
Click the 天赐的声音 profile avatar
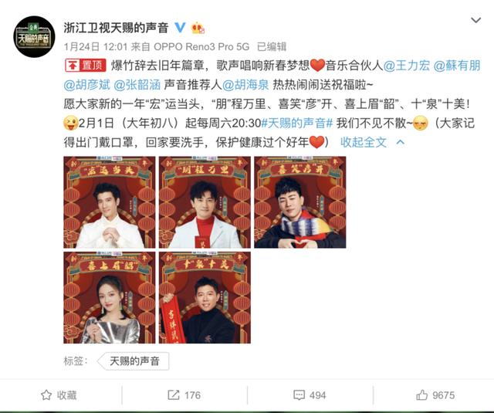[x=34, y=36]
